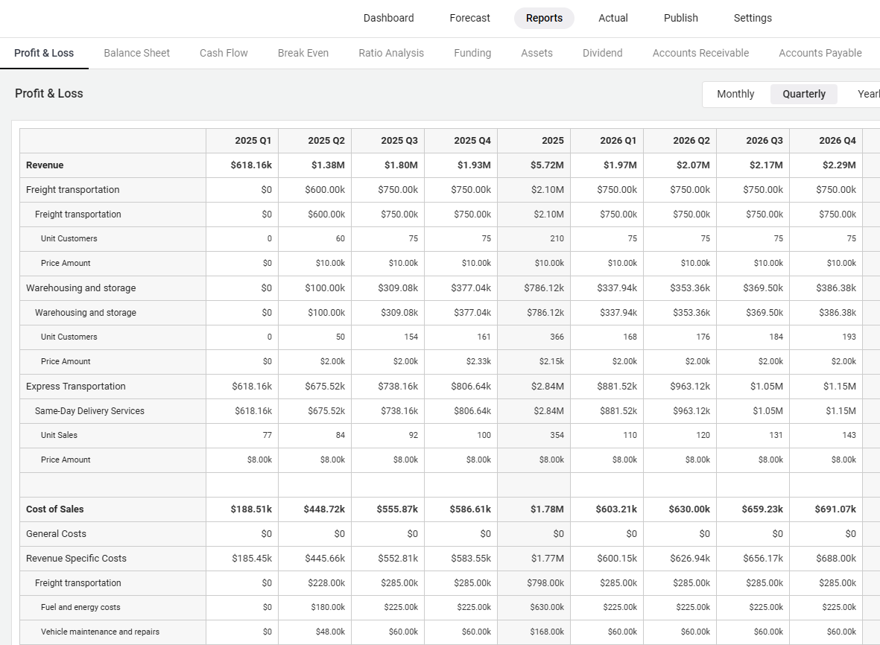Click Cost of Sales $188.51k value
Image resolution: width=880 pixels, height=645 pixels.
251,509
